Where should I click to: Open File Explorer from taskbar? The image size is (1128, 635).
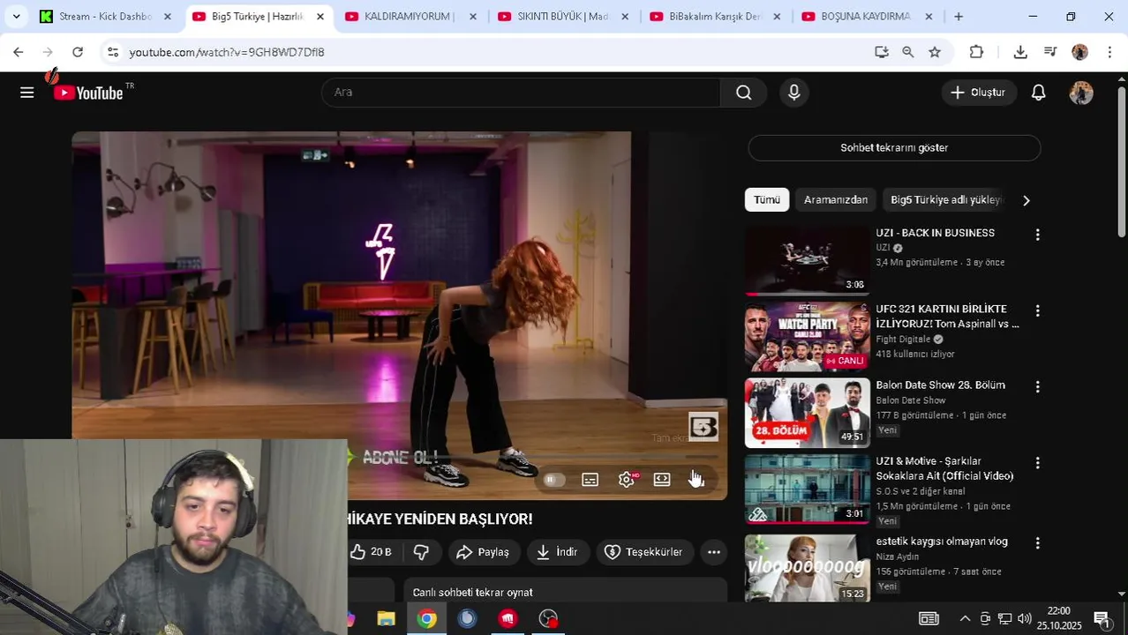[386, 619]
